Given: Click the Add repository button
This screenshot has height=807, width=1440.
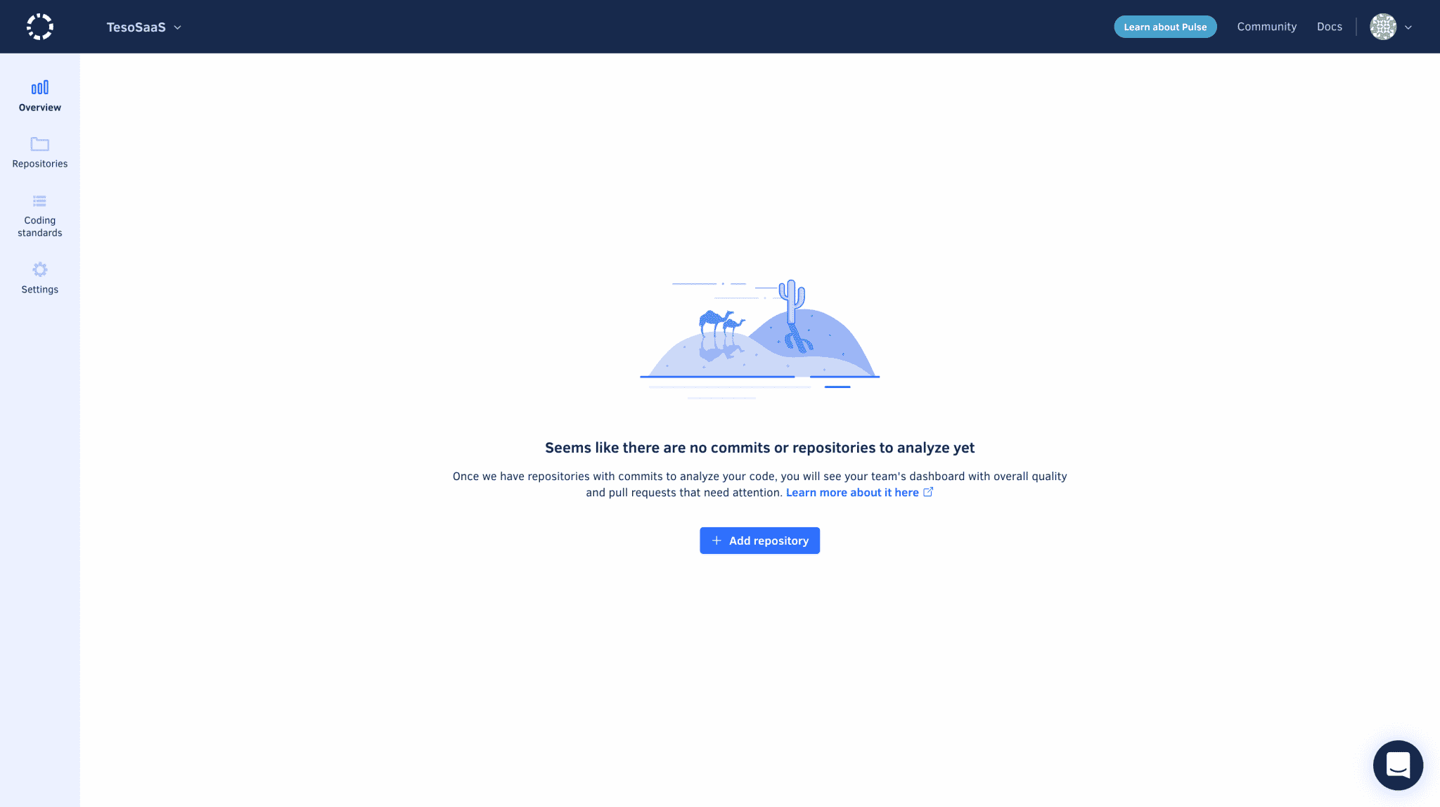Looking at the screenshot, I should pyautogui.click(x=759, y=540).
